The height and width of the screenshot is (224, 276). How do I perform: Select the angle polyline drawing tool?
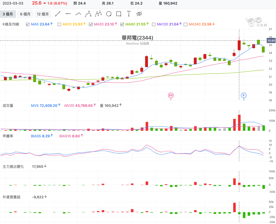click(78, 14)
